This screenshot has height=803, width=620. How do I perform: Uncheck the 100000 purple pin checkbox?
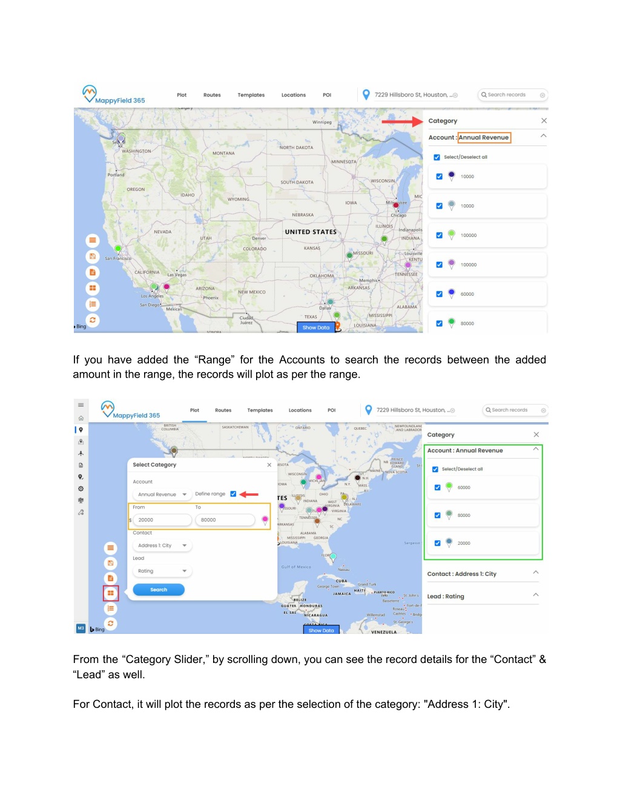pyautogui.click(x=440, y=265)
